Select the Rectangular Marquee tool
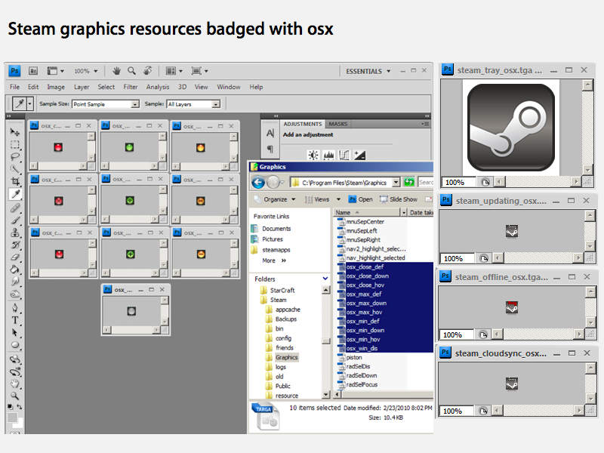 tap(14, 145)
